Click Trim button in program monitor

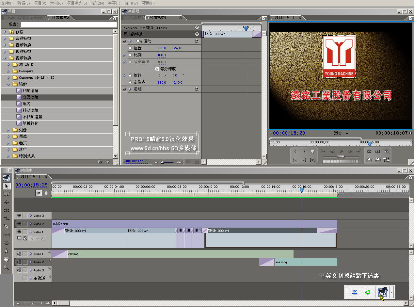click(387, 160)
